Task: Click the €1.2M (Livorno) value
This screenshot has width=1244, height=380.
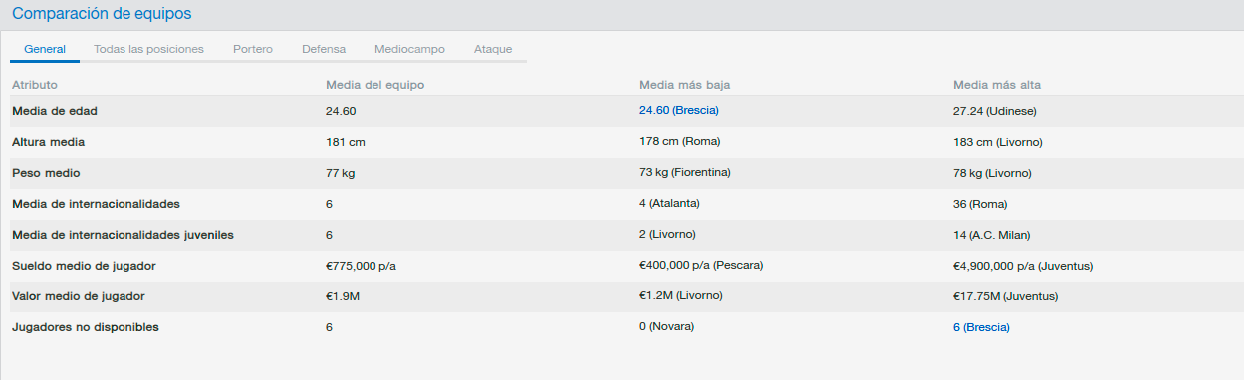Action: (x=681, y=296)
